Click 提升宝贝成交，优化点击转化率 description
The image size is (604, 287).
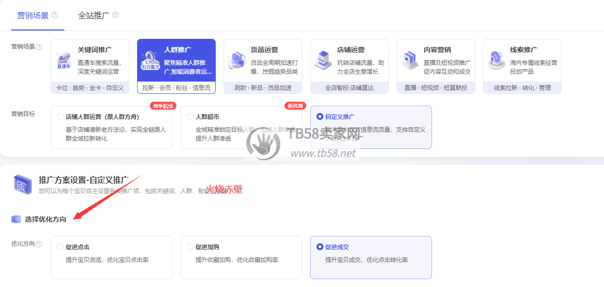367,259
